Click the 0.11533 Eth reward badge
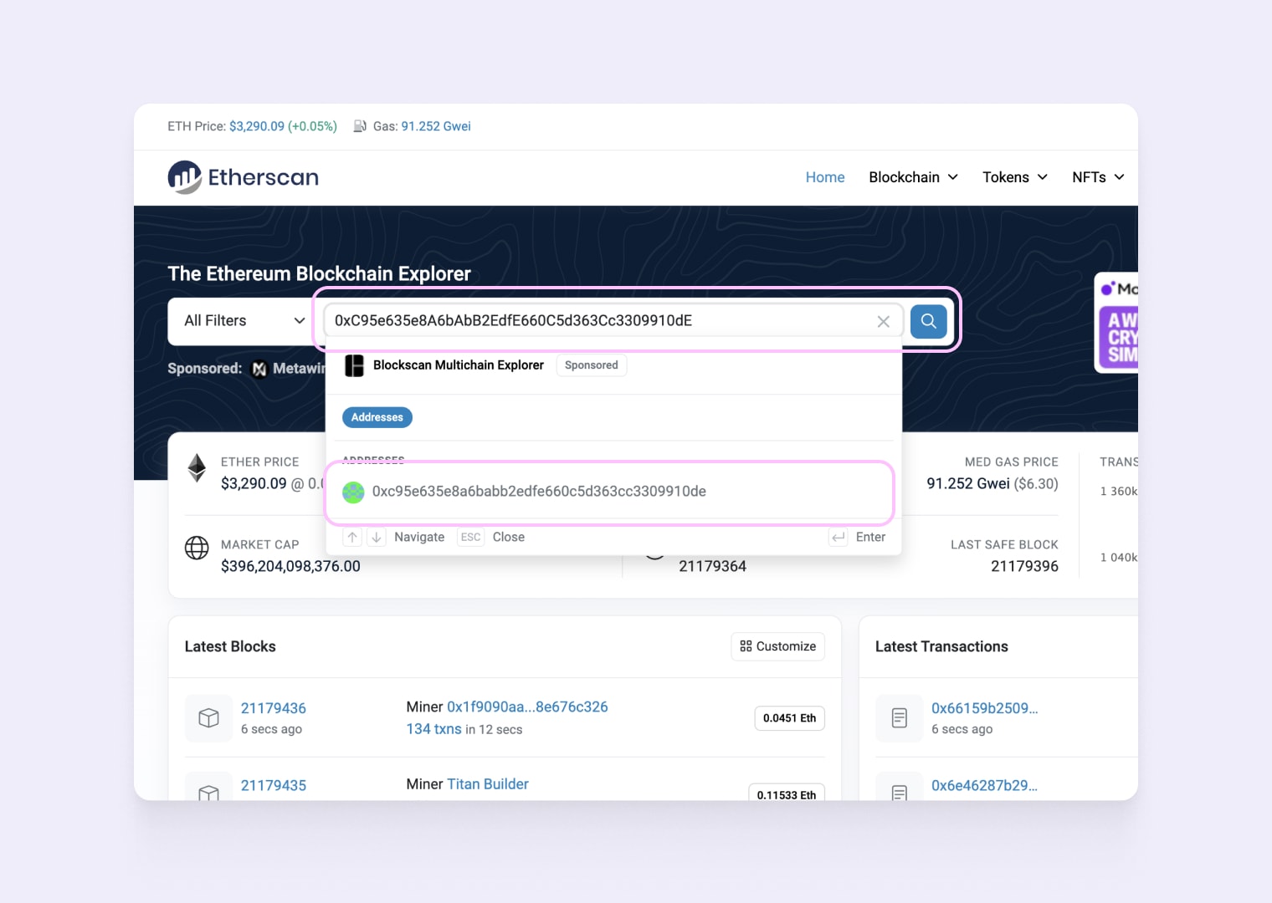Viewport: 1272px width, 903px height. tap(787, 793)
